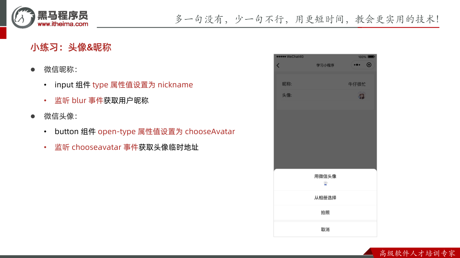Click the 监听 chooseavatar 事件 line
Viewport: 460px width, 258px height.
127,147
